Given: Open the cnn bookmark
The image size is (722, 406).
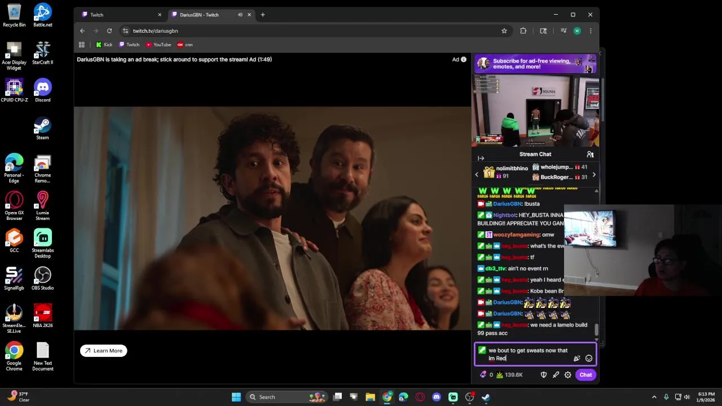Looking at the screenshot, I should 185,45.
